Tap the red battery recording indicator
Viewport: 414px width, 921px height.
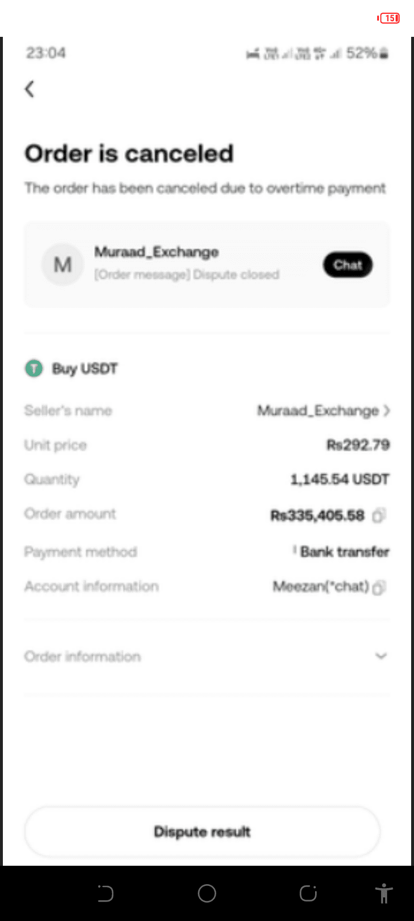click(x=389, y=18)
